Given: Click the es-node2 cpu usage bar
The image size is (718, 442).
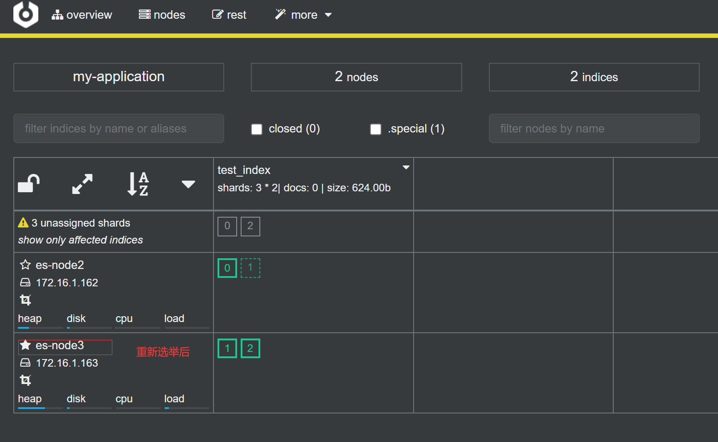Looking at the screenshot, I should click(138, 328).
